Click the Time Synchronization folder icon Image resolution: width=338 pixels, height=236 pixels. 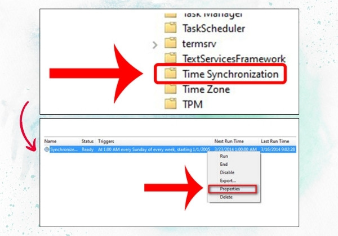tap(171, 73)
